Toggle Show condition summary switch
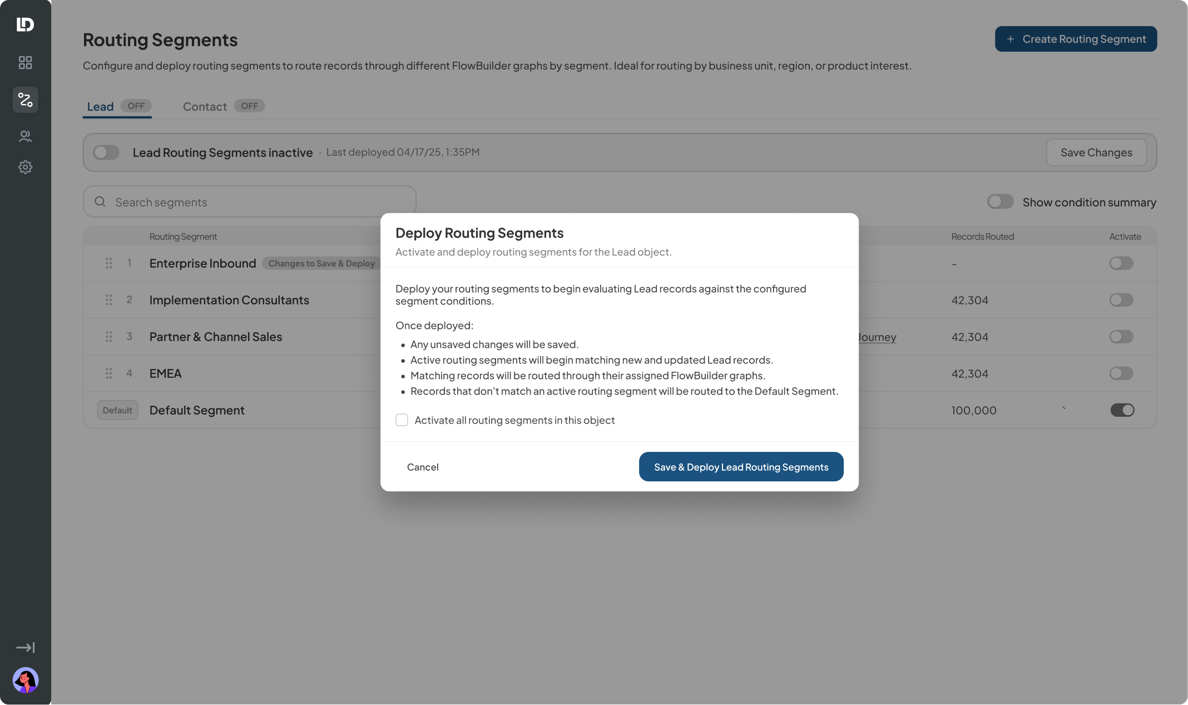Viewport: 1188px width, 705px height. [1000, 201]
